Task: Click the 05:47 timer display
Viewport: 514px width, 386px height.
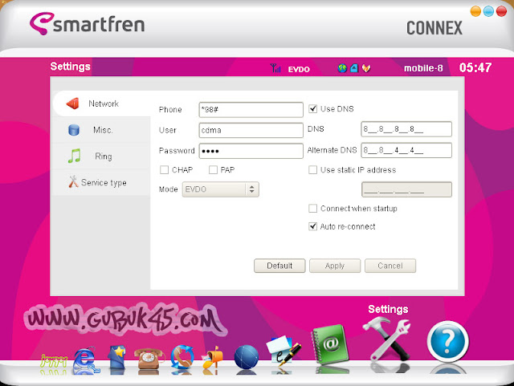Action: (x=475, y=67)
